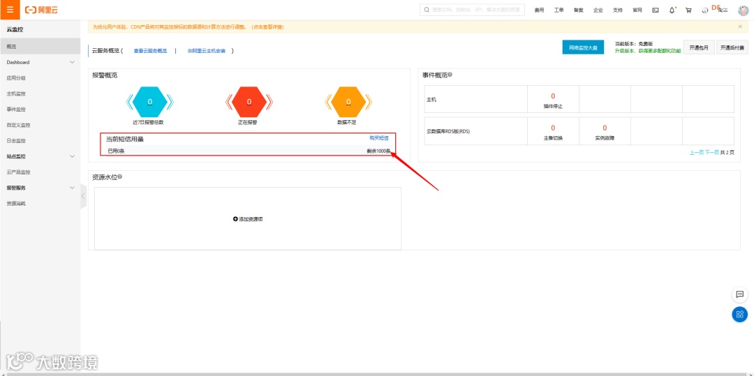Click the 购买短信 link
Screen dimensions: 754x376
(x=379, y=138)
